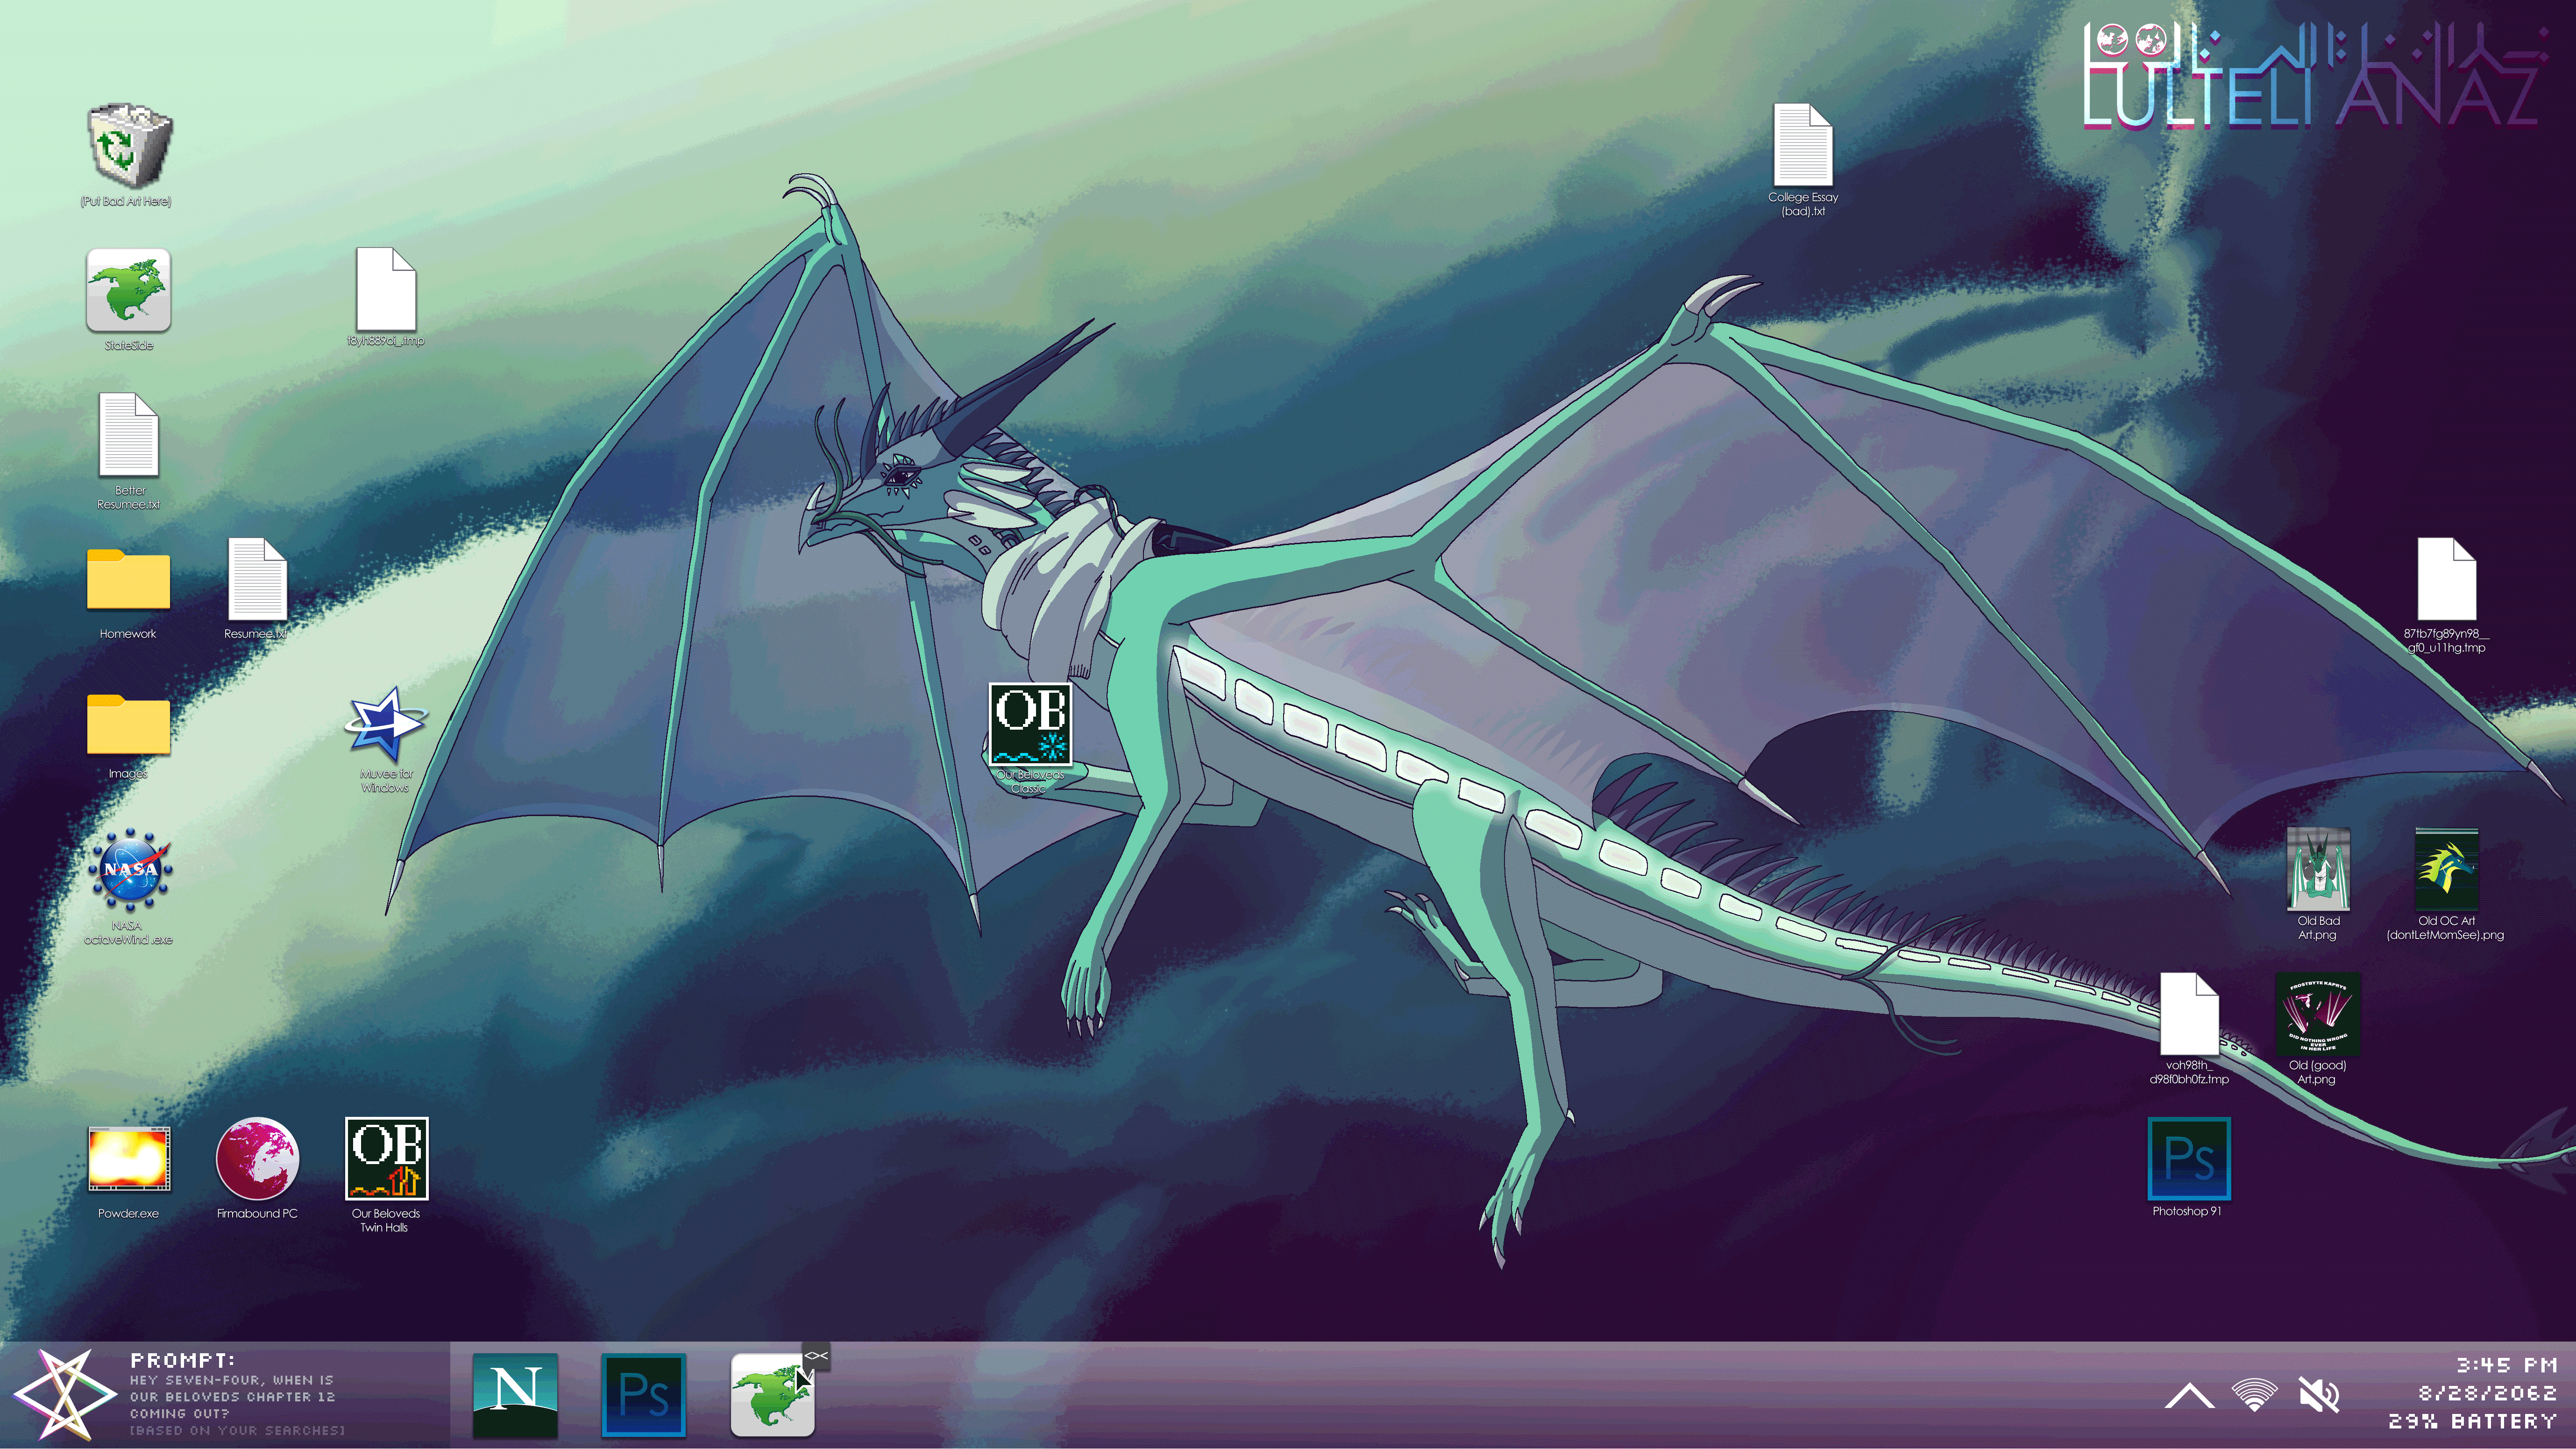The height and width of the screenshot is (1449, 2576).
Task: Open the recycle bin labeled Put Bad Art Here
Action: [x=129, y=146]
